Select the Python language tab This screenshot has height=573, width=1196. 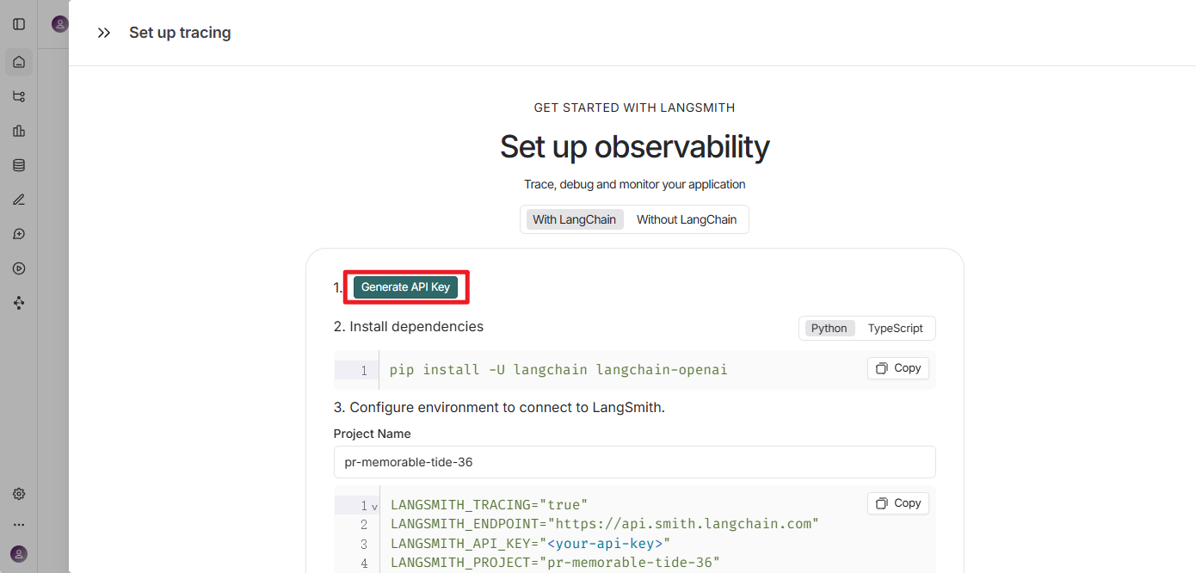click(829, 328)
